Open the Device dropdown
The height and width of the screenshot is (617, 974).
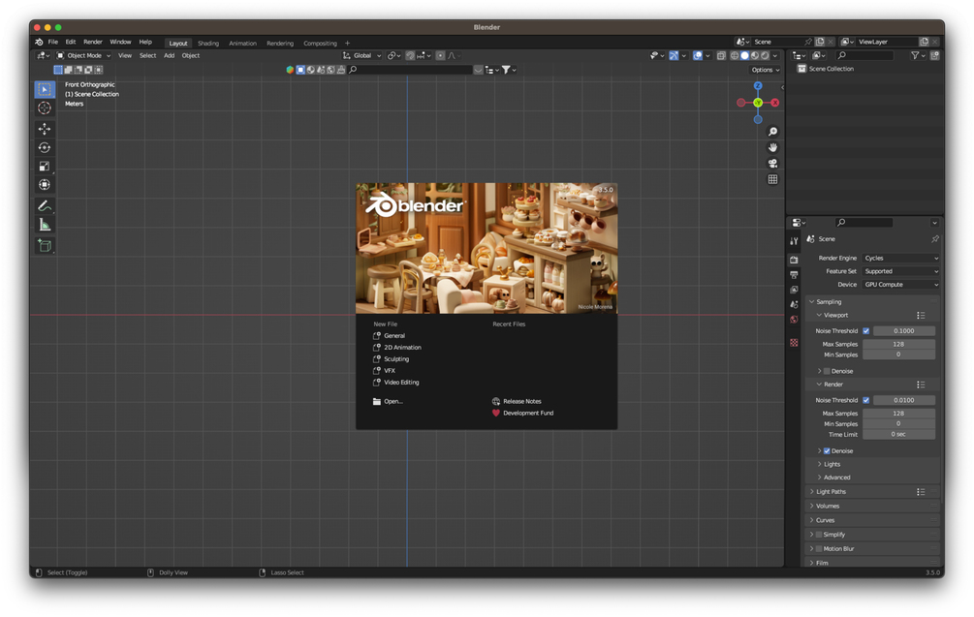coord(900,285)
